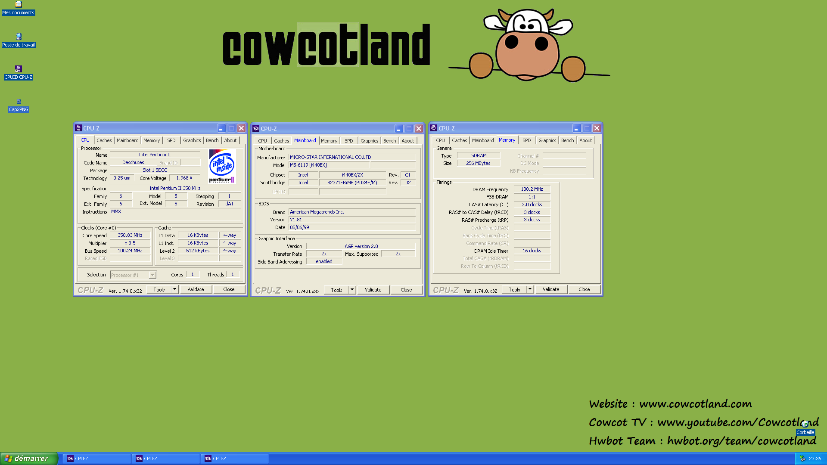Click title bar icon of Memory window
Viewport: 827px width, 465px height.
(x=434, y=128)
